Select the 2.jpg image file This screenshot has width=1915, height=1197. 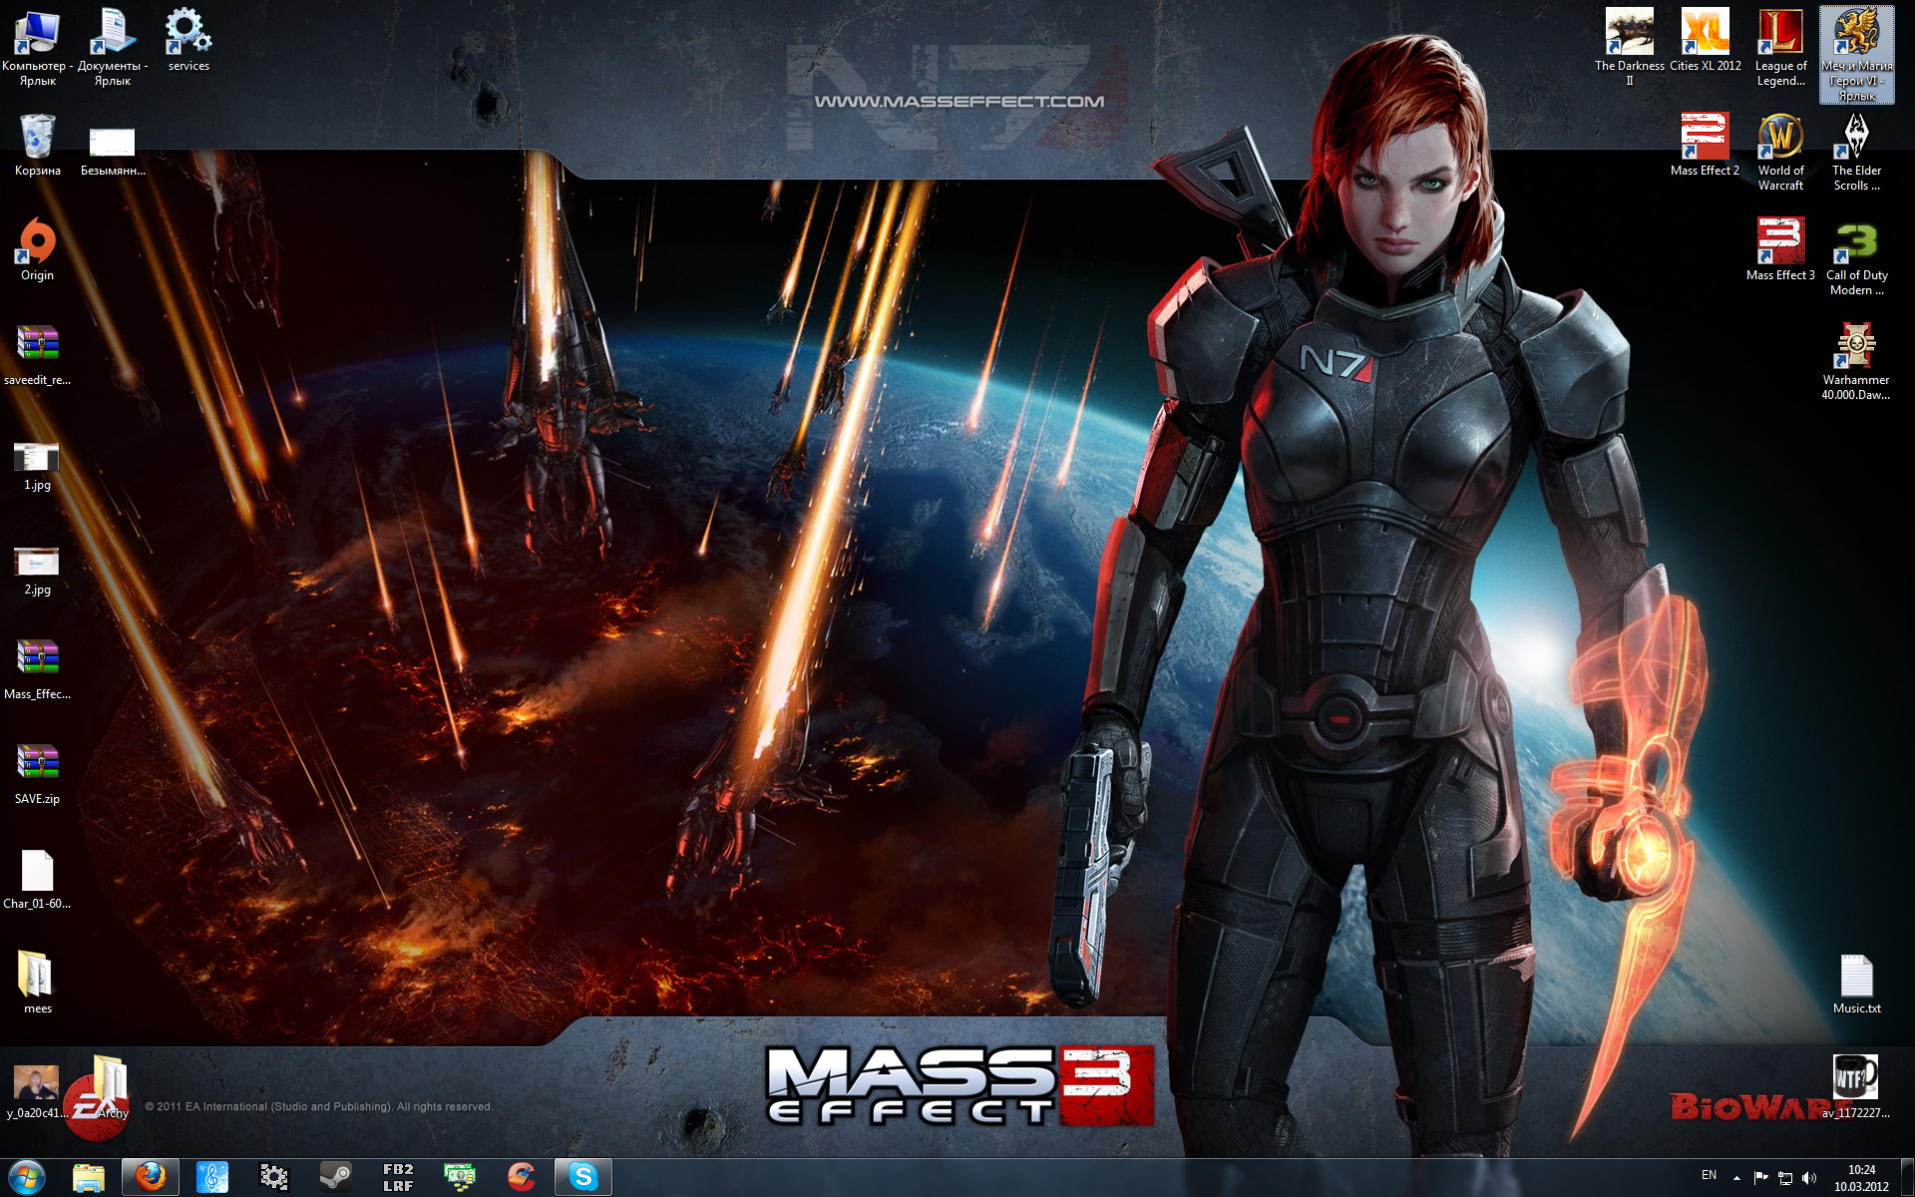pos(37,570)
